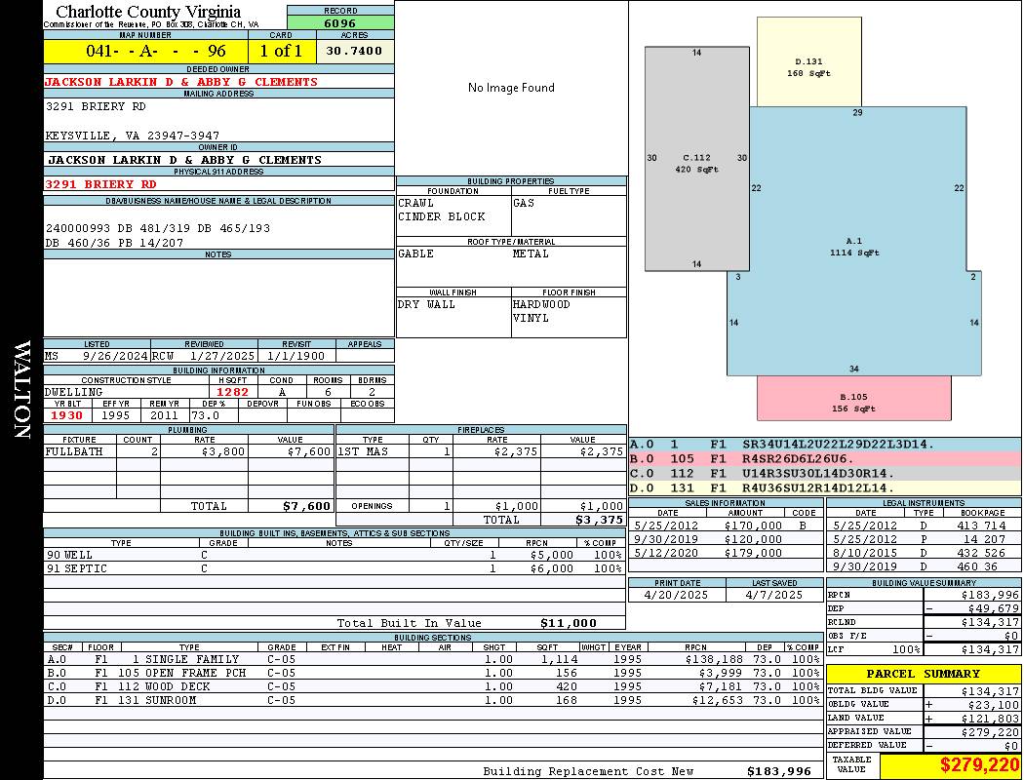The width and height of the screenshot is (1024, 780).
Task: Click LAND VALUE $121,803
Action: point(990,719)
